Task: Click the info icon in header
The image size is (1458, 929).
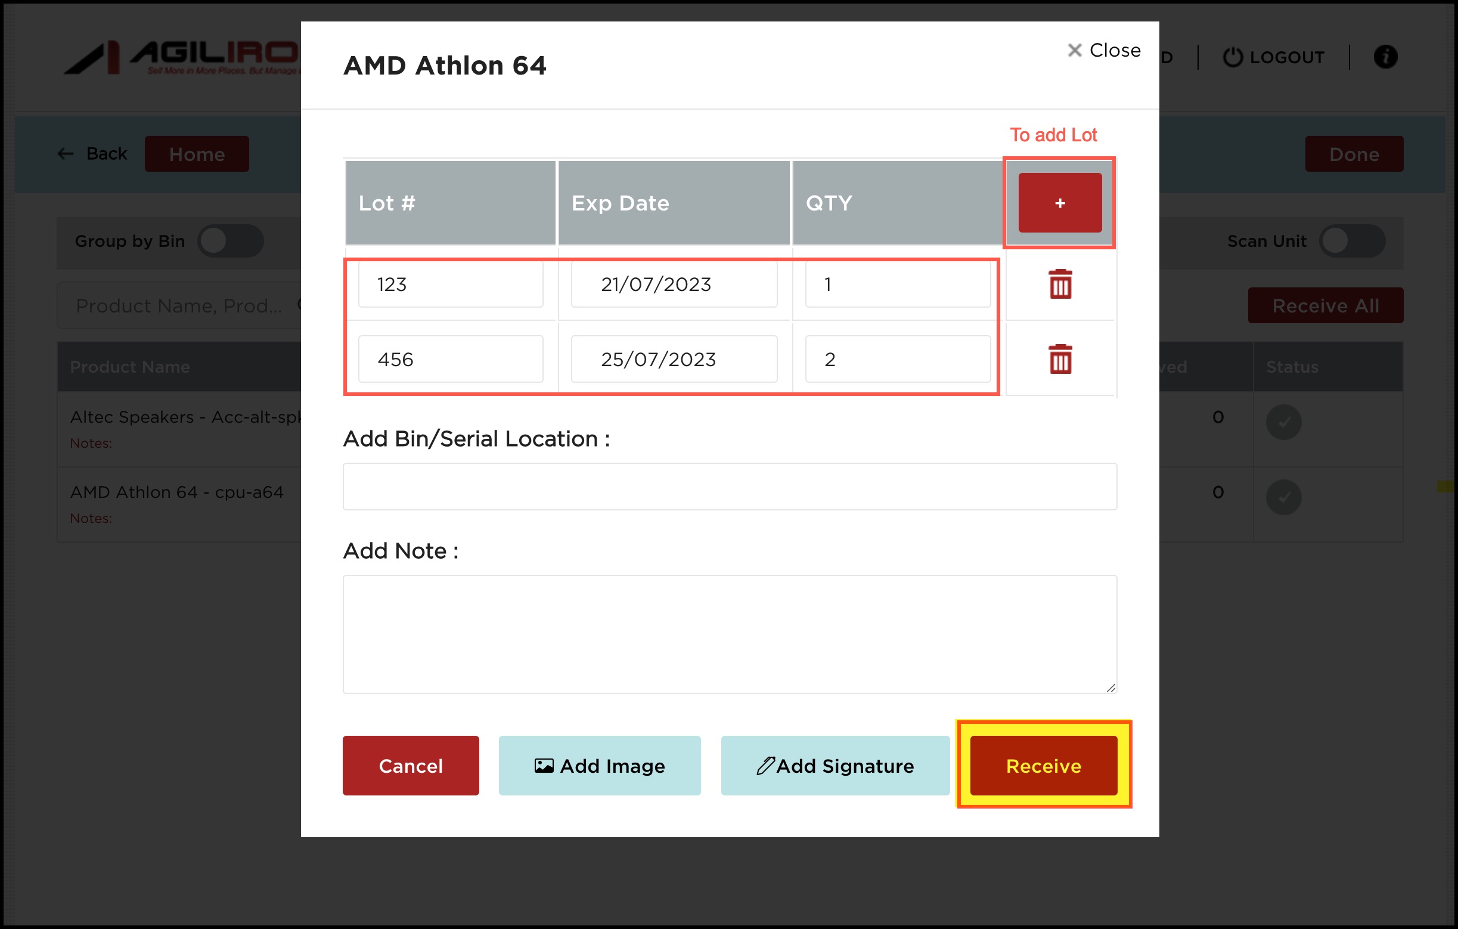Action: (1385, 57)
